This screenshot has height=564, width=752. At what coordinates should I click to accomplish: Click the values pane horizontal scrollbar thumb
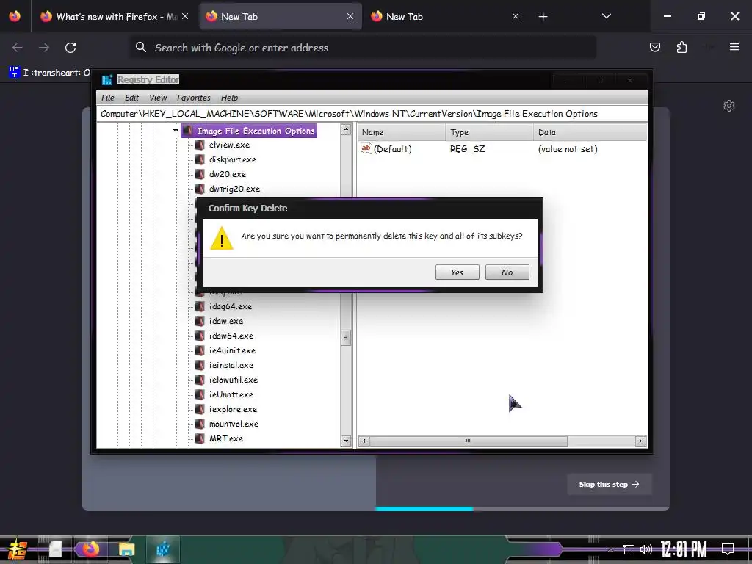pyautogui.click(x=468, y=441)
